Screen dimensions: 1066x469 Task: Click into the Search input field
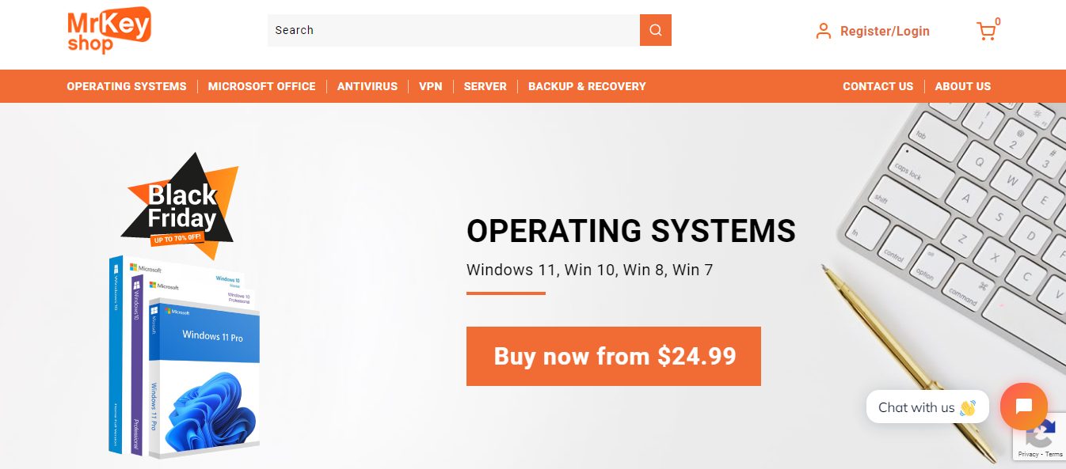pyautogui.click(x=454, y=30)
